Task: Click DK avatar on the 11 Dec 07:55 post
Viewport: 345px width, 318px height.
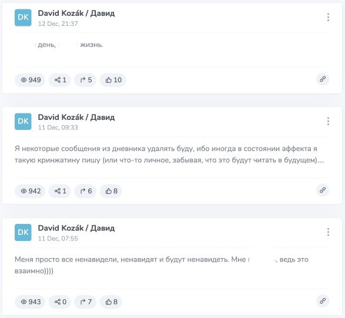Action: click(23, 232)
